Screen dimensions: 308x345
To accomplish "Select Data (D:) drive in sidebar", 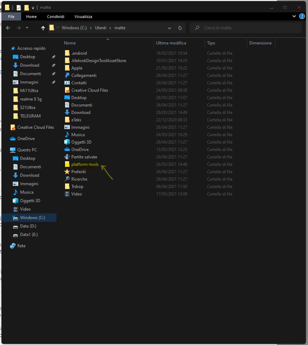I will [28, 226].
